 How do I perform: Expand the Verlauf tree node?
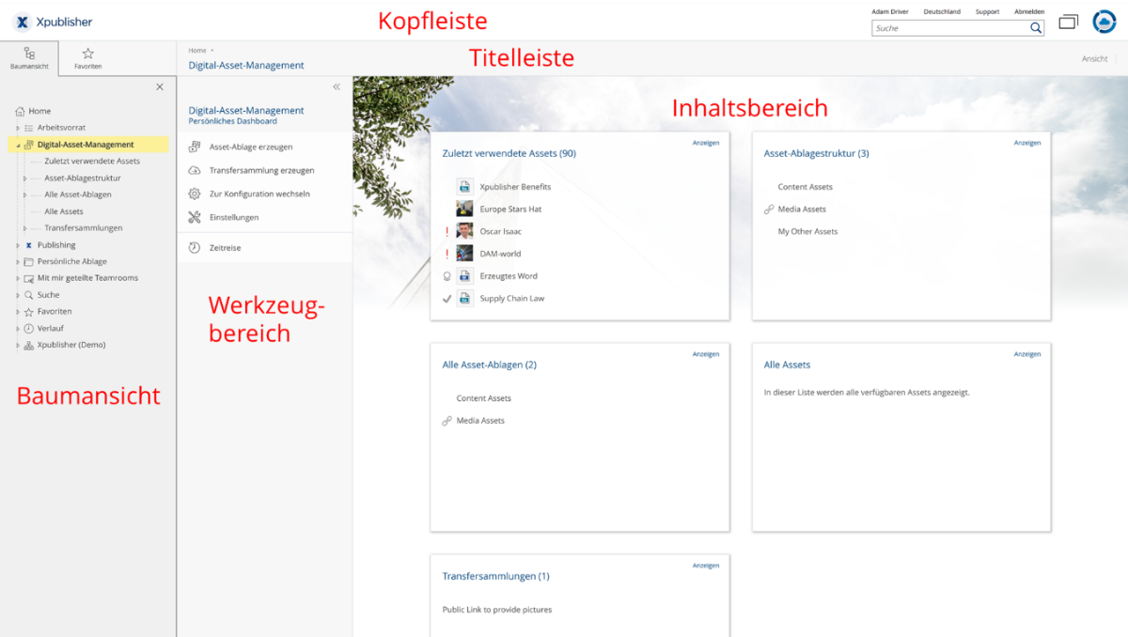point(18,329)
